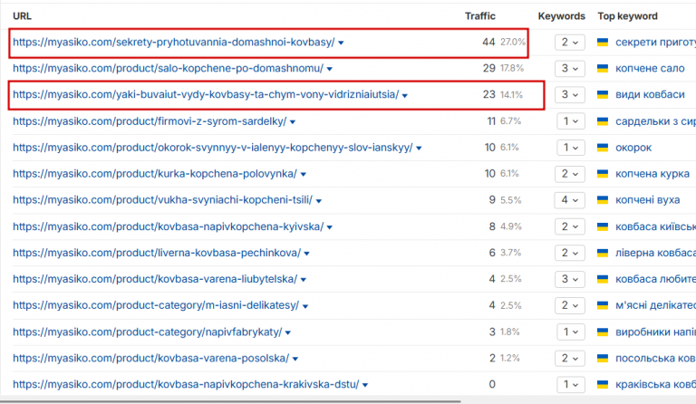Open the m-iasni-delikatesy category URL
This screenshot has height=404, width=696.
pyautogui.click(x=156, y=305)
